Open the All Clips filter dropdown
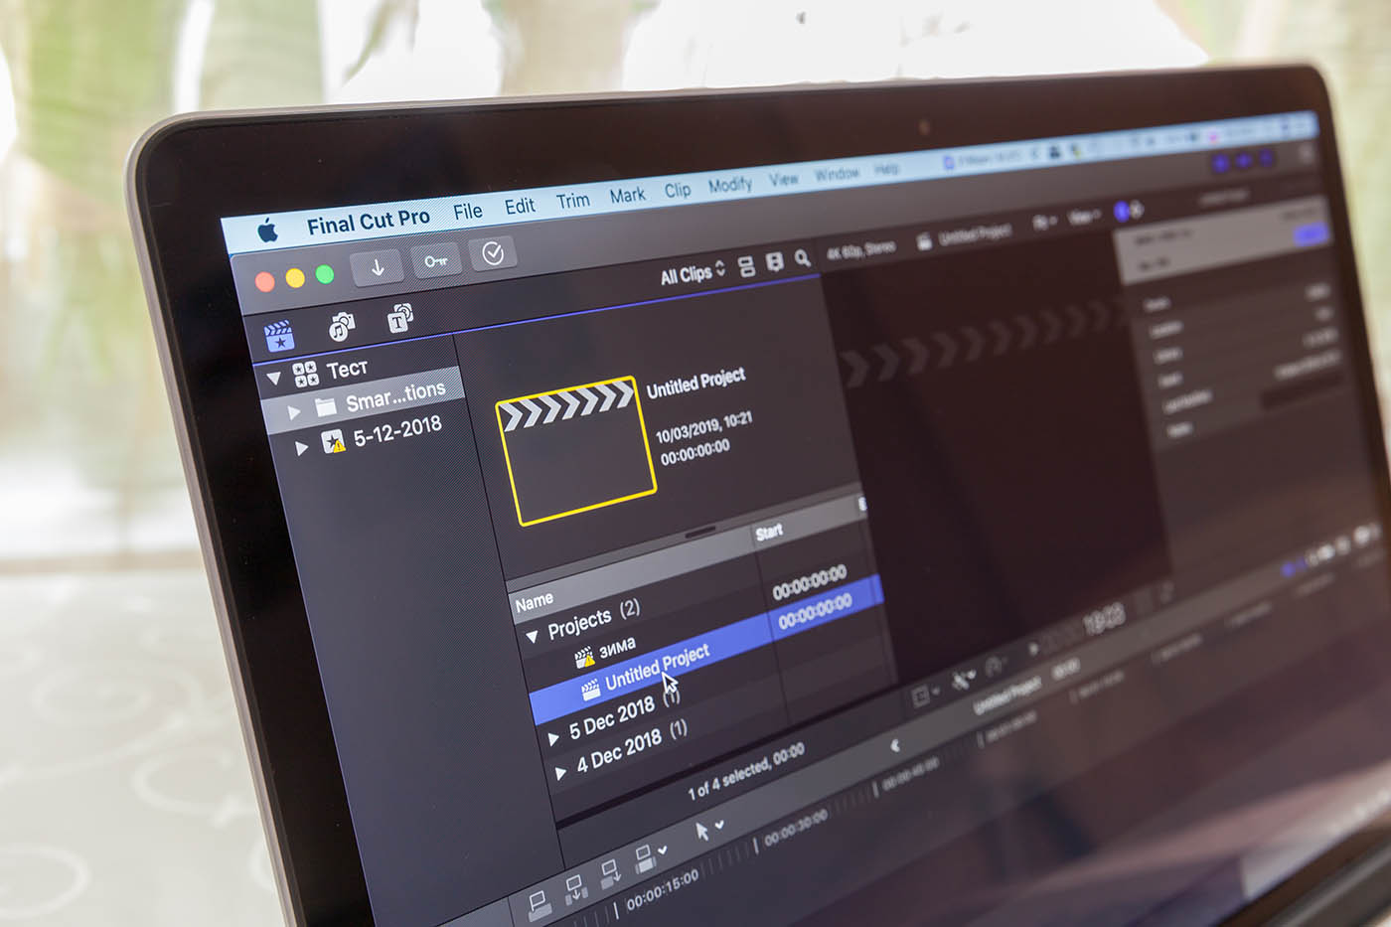 (x=689, y=272)
